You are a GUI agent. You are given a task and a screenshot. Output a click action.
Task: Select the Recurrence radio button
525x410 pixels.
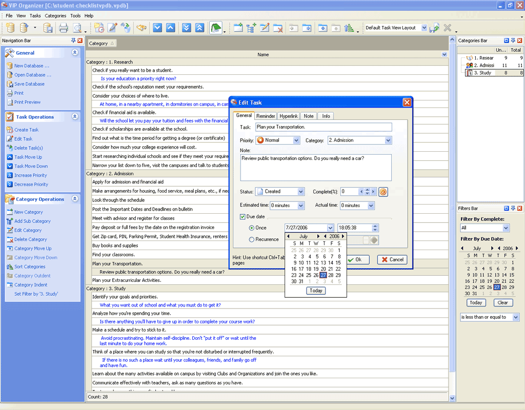click(x=251, y=239)
